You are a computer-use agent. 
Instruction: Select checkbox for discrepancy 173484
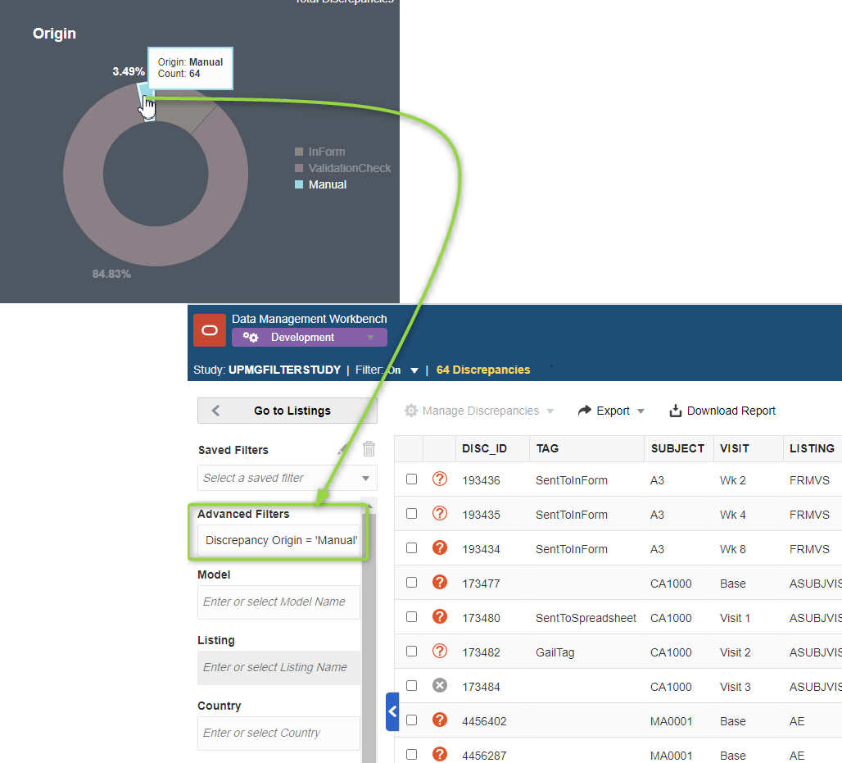click(x=411, y=685)
